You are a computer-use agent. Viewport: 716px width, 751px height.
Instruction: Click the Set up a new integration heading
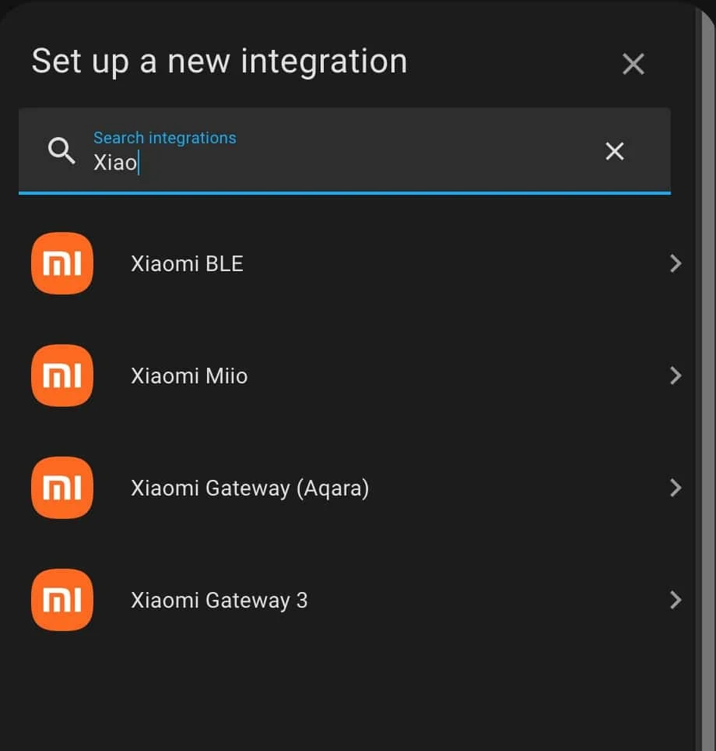tap(219, 62)
